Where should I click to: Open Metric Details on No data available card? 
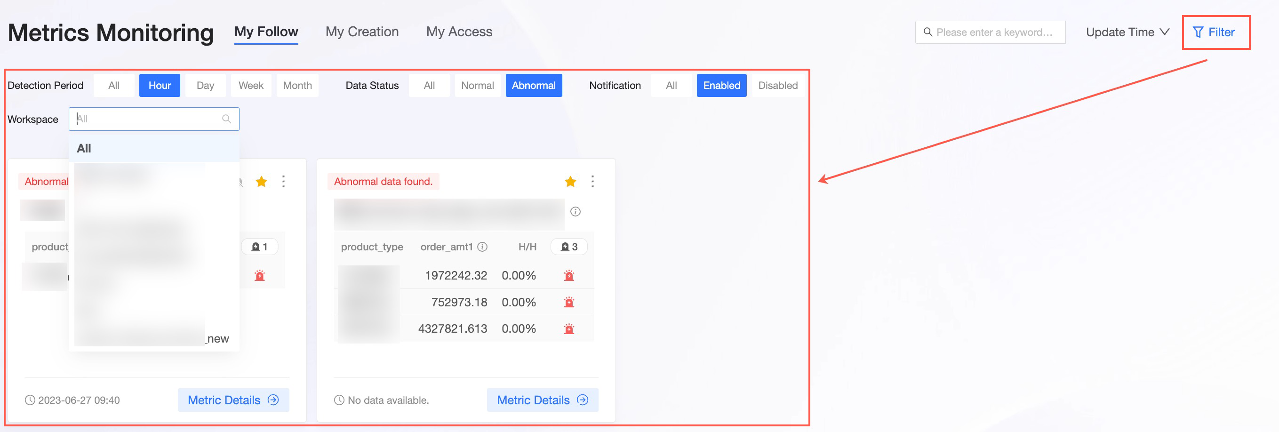[x=543, y=400]
